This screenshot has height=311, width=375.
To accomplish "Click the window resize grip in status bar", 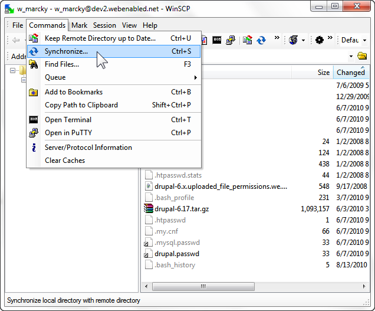I will (366, 303).
